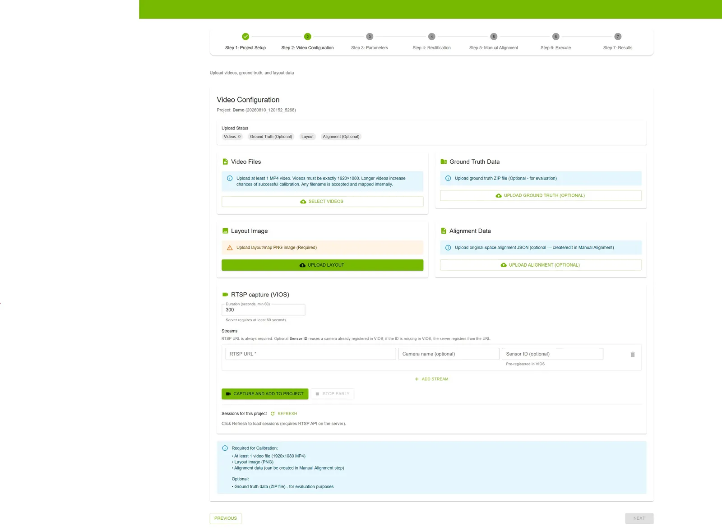Click the Ground Truth (Optional) status chip
722x531 pixels.
pyautogui.click(x=271, y=137)
